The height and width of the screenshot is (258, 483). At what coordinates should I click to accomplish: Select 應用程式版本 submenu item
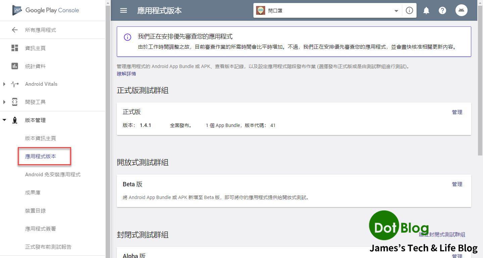(41, 156)
